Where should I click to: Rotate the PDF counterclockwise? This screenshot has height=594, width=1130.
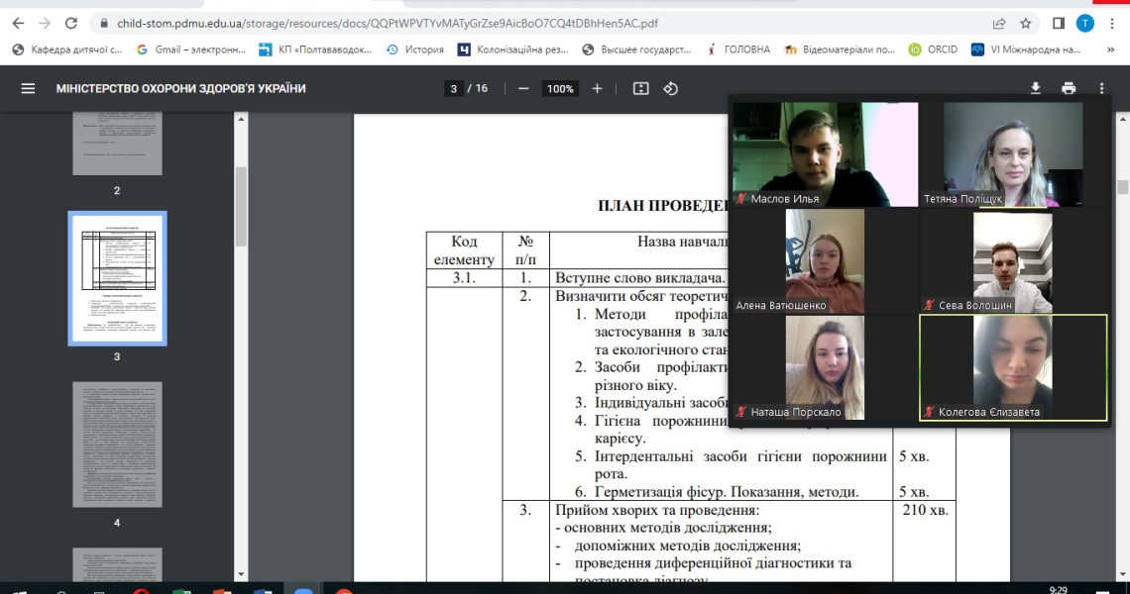(x=671, y=88)
